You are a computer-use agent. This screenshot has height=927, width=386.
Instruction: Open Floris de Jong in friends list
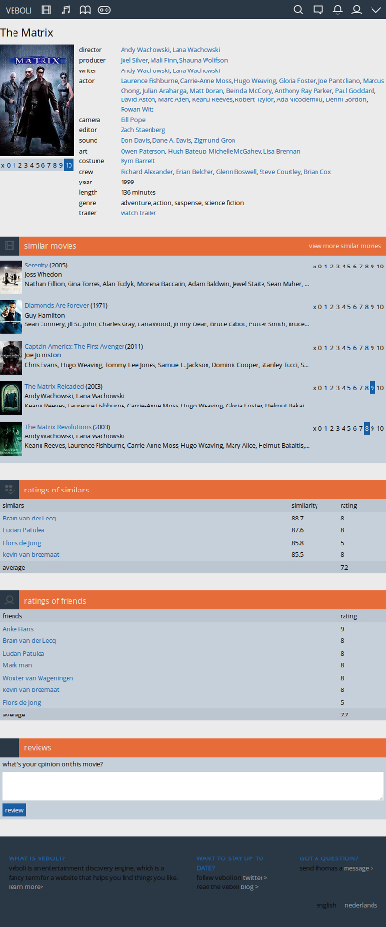(22, 702)
